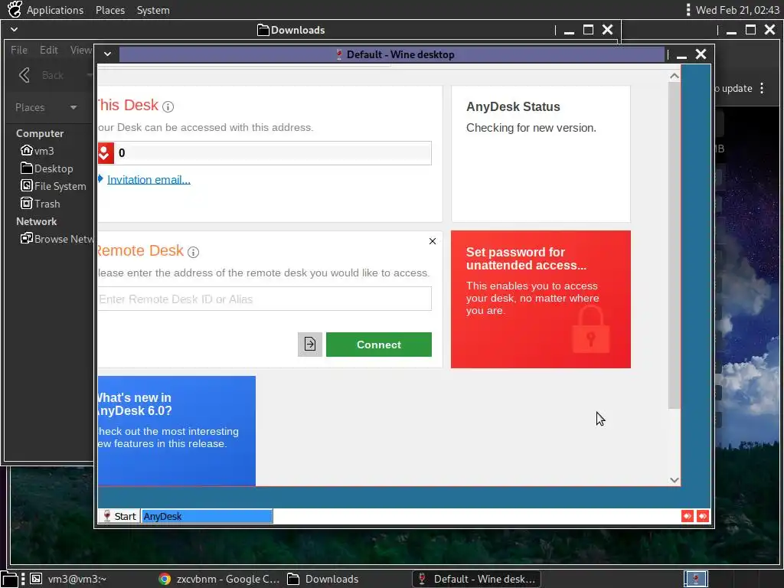784x588 pixels.
Task: Click the AnyDesk scrollbar up arrow
Action: tap(674, 76)
